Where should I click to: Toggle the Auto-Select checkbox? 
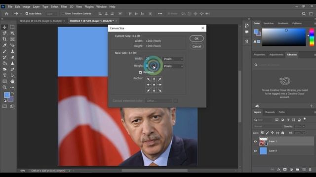[x=27, y=14]
